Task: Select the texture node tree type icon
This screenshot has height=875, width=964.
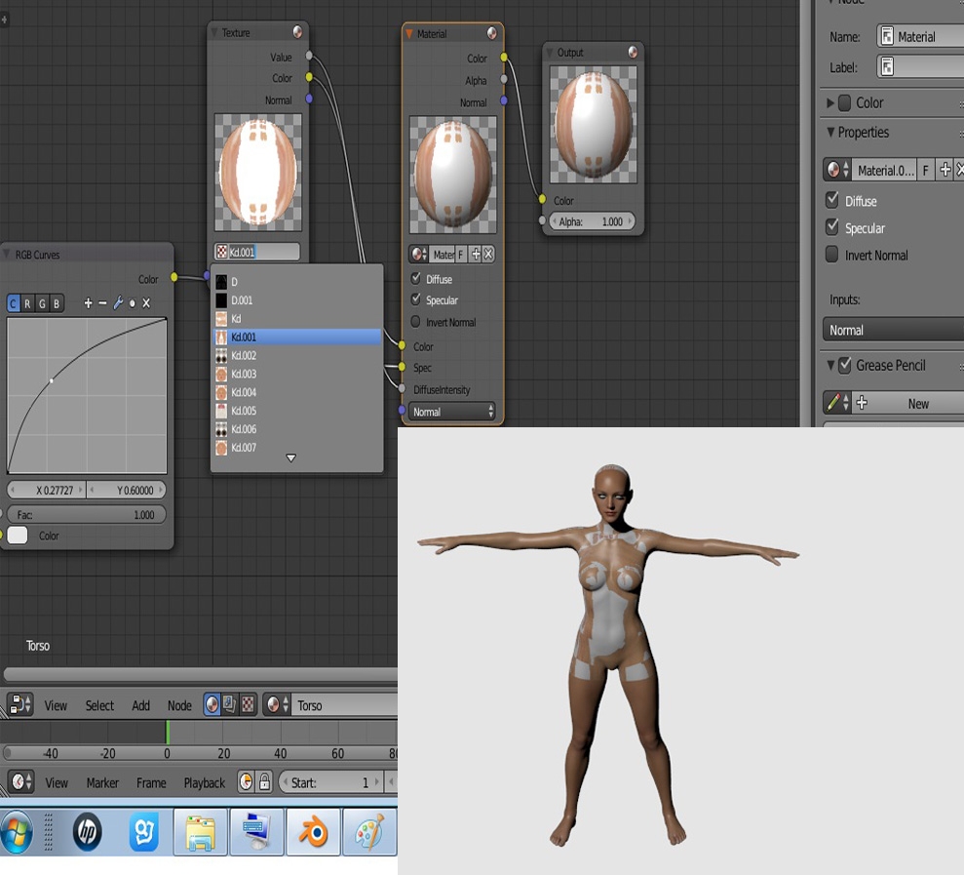Action: pos(248,704)
